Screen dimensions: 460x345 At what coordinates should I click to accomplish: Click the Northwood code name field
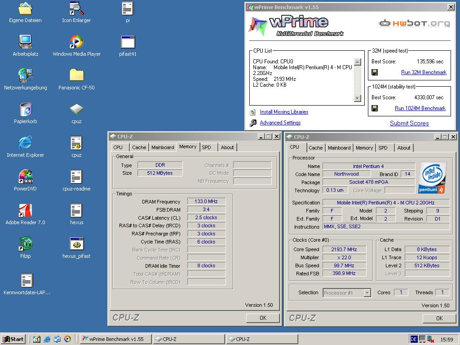tap(346, 174)
